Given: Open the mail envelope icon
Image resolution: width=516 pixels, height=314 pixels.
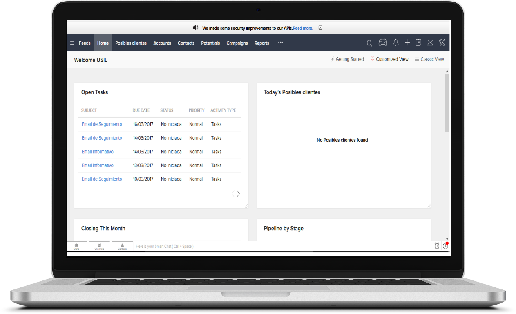Looking at the screenshot, I should (x=430, y=43).
